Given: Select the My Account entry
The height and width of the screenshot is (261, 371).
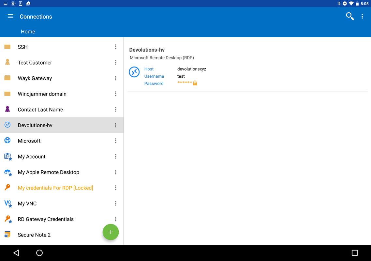Looking at the screenshot, I should click(62, 156).
